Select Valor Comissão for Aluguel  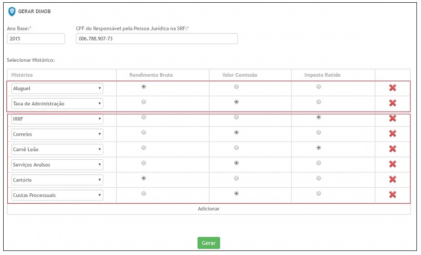(236, 87)
